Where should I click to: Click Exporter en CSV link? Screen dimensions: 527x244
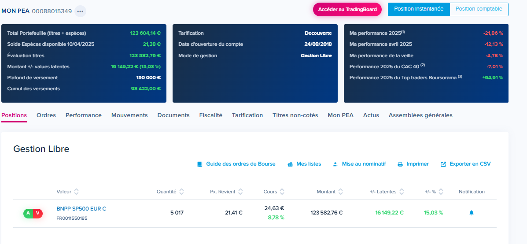470,164
